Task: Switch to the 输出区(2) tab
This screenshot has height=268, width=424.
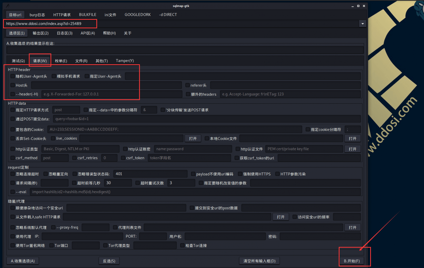Action: [40, 33]
